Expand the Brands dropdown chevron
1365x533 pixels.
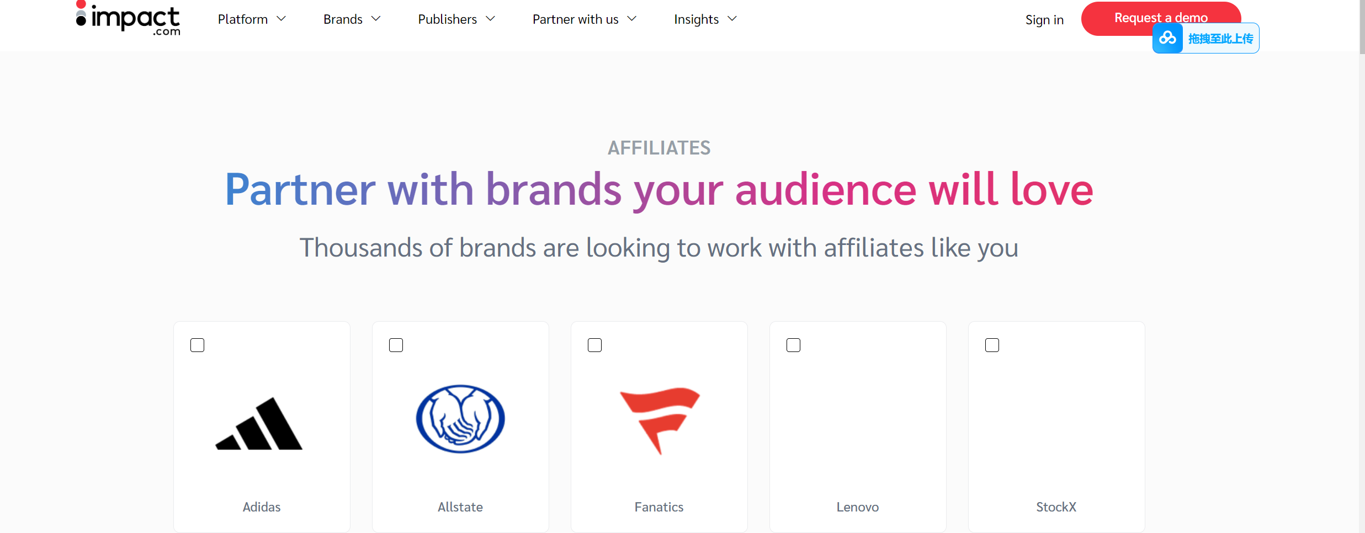(x=376, y=19)
